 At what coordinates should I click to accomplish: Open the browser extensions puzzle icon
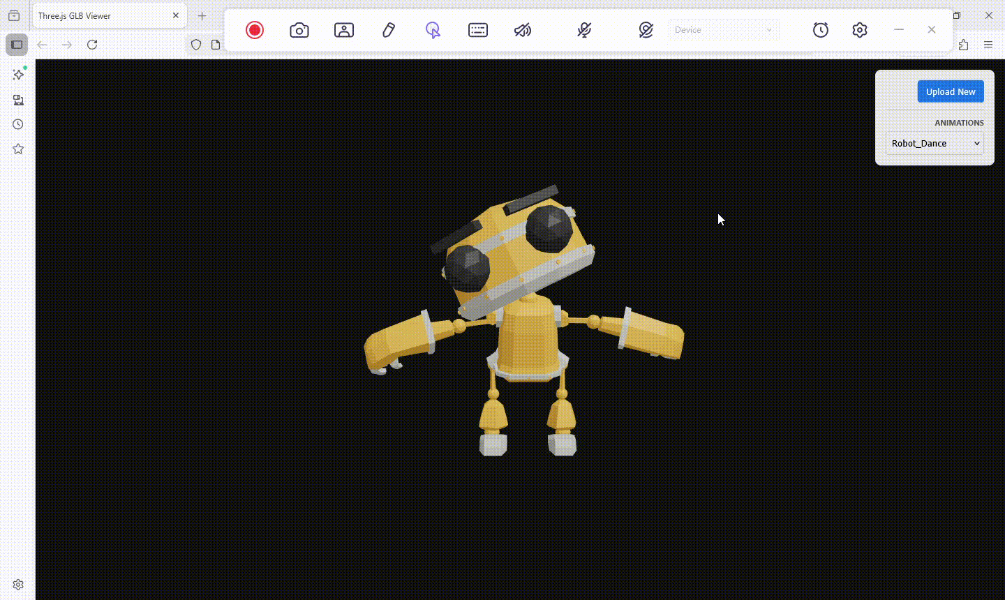[964, 45]
